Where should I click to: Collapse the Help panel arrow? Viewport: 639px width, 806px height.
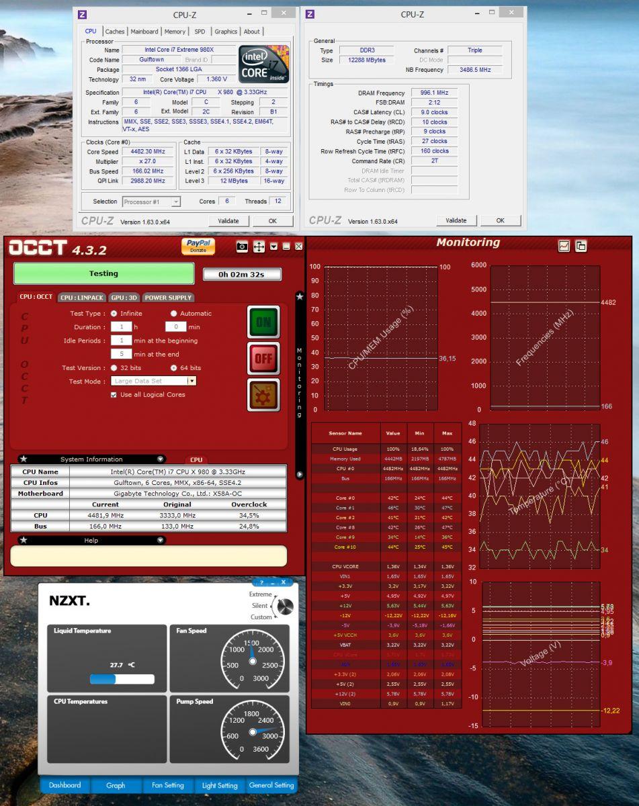pyautogui.click(x=160, y=540)
